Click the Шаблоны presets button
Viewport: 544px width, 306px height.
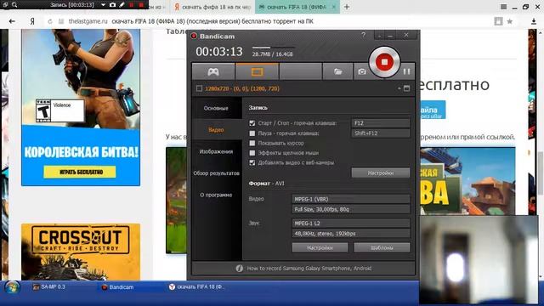(x=382, y=247)
